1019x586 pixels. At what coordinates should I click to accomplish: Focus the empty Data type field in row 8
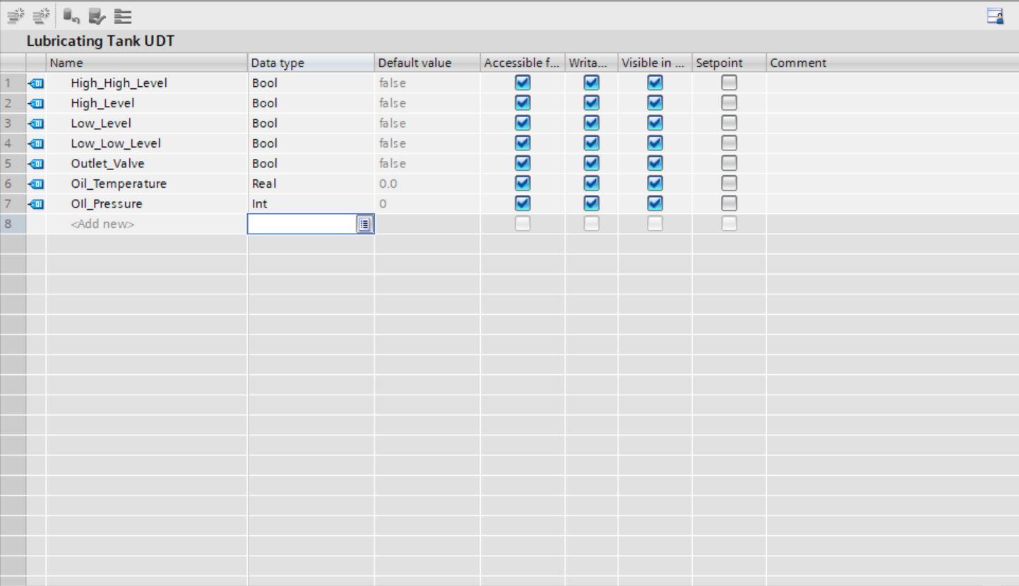(303, 225)
